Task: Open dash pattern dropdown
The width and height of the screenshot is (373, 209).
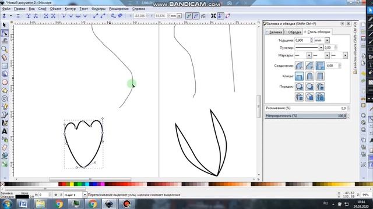Action: point(321,48)
